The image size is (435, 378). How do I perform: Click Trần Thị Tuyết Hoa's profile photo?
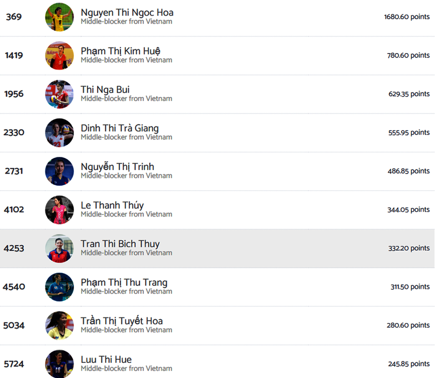(x=59, y=325)
